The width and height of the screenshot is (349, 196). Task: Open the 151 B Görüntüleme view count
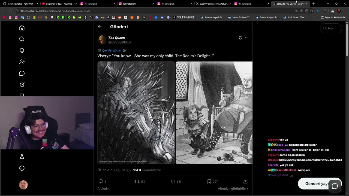(147, 170)
